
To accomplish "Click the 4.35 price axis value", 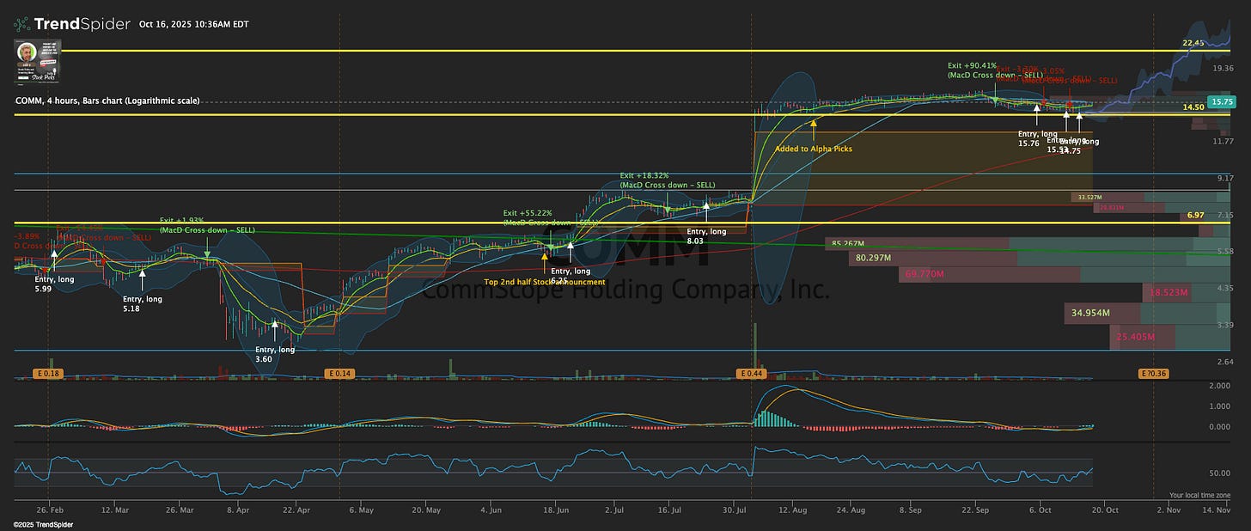I will point(1226,288).
